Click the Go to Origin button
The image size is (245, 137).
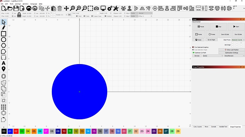click(x=211, y=40)
